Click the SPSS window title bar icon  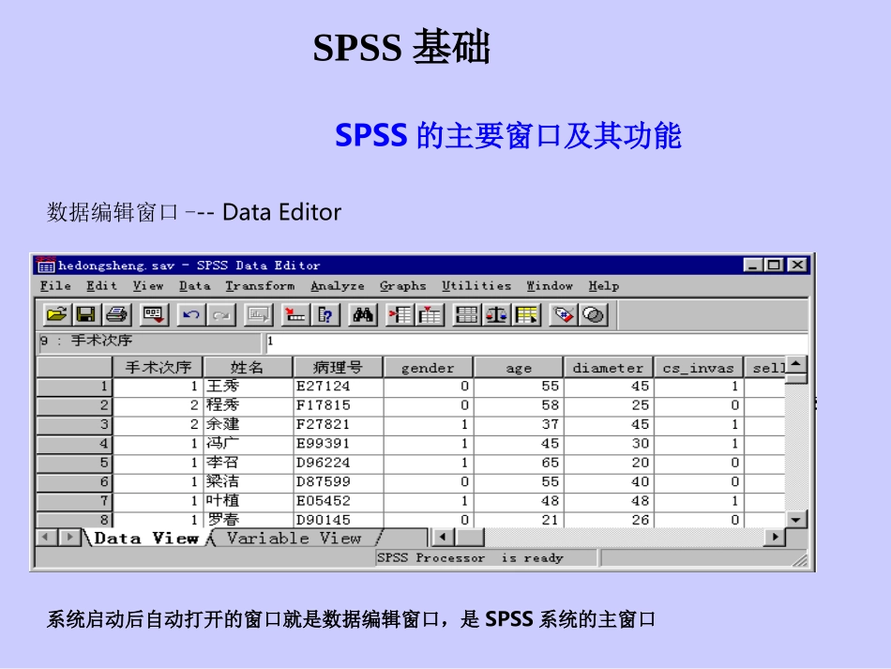tap(45, 265)
